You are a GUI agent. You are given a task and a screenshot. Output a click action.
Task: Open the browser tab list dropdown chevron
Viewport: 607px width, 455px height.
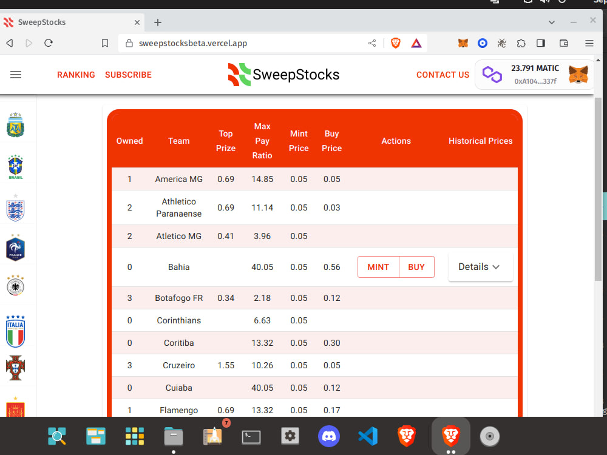point(551,22)
